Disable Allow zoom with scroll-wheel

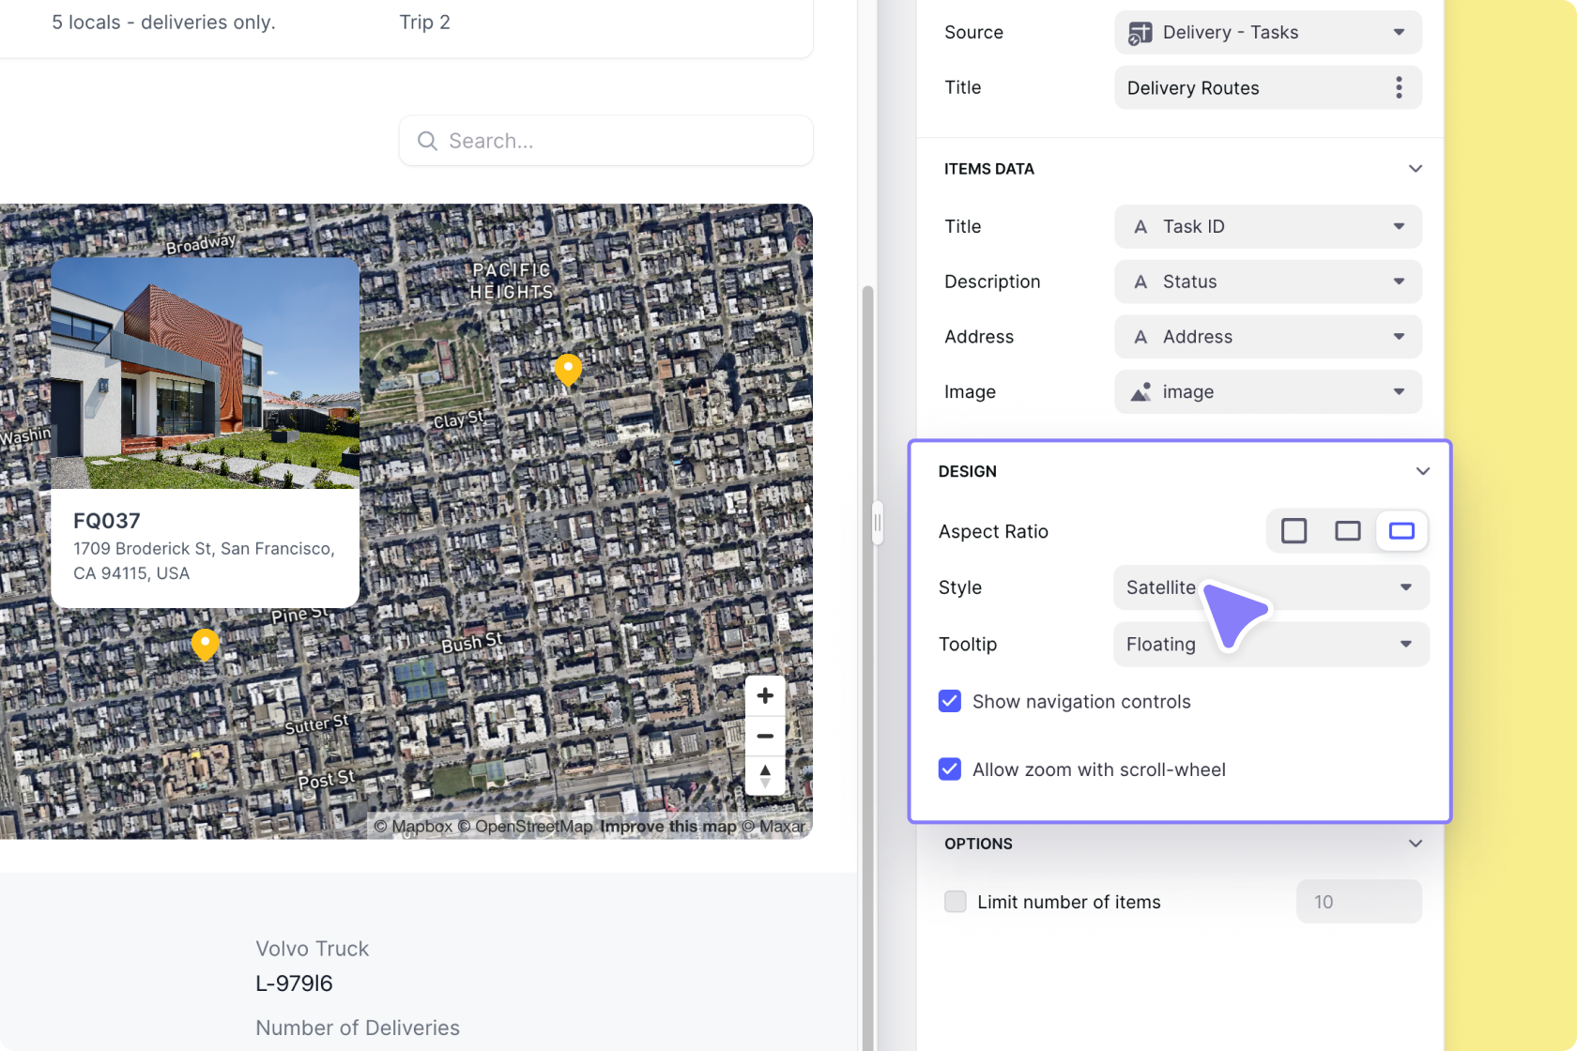click(x=949, y=769)
